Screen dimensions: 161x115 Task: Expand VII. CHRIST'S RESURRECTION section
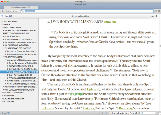pos(4,87)
